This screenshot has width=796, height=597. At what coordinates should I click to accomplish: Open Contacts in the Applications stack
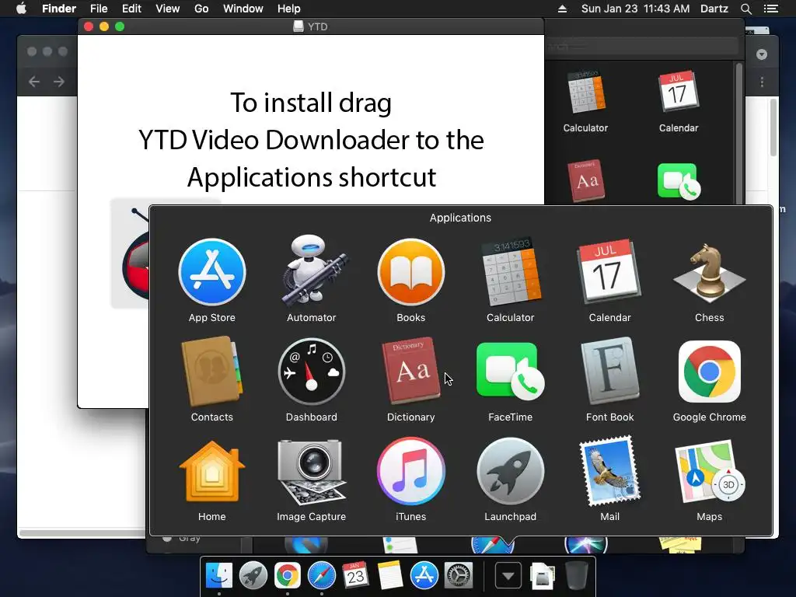coord(212,372)
